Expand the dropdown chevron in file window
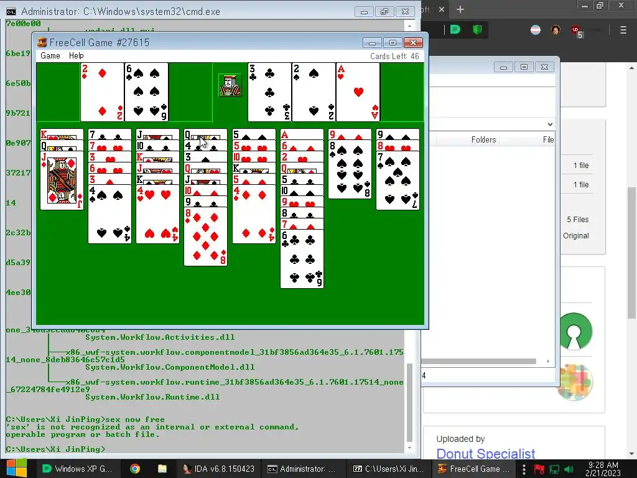Screen dimensions: 637x478 (x=550, y=124)
